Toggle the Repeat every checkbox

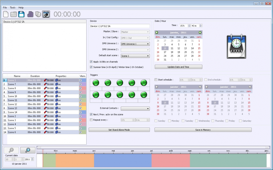pos(91,120)
